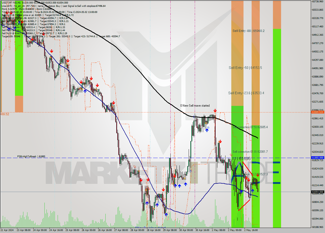Click the 62034.820 price axis value
325x233 pixels.
317,152
